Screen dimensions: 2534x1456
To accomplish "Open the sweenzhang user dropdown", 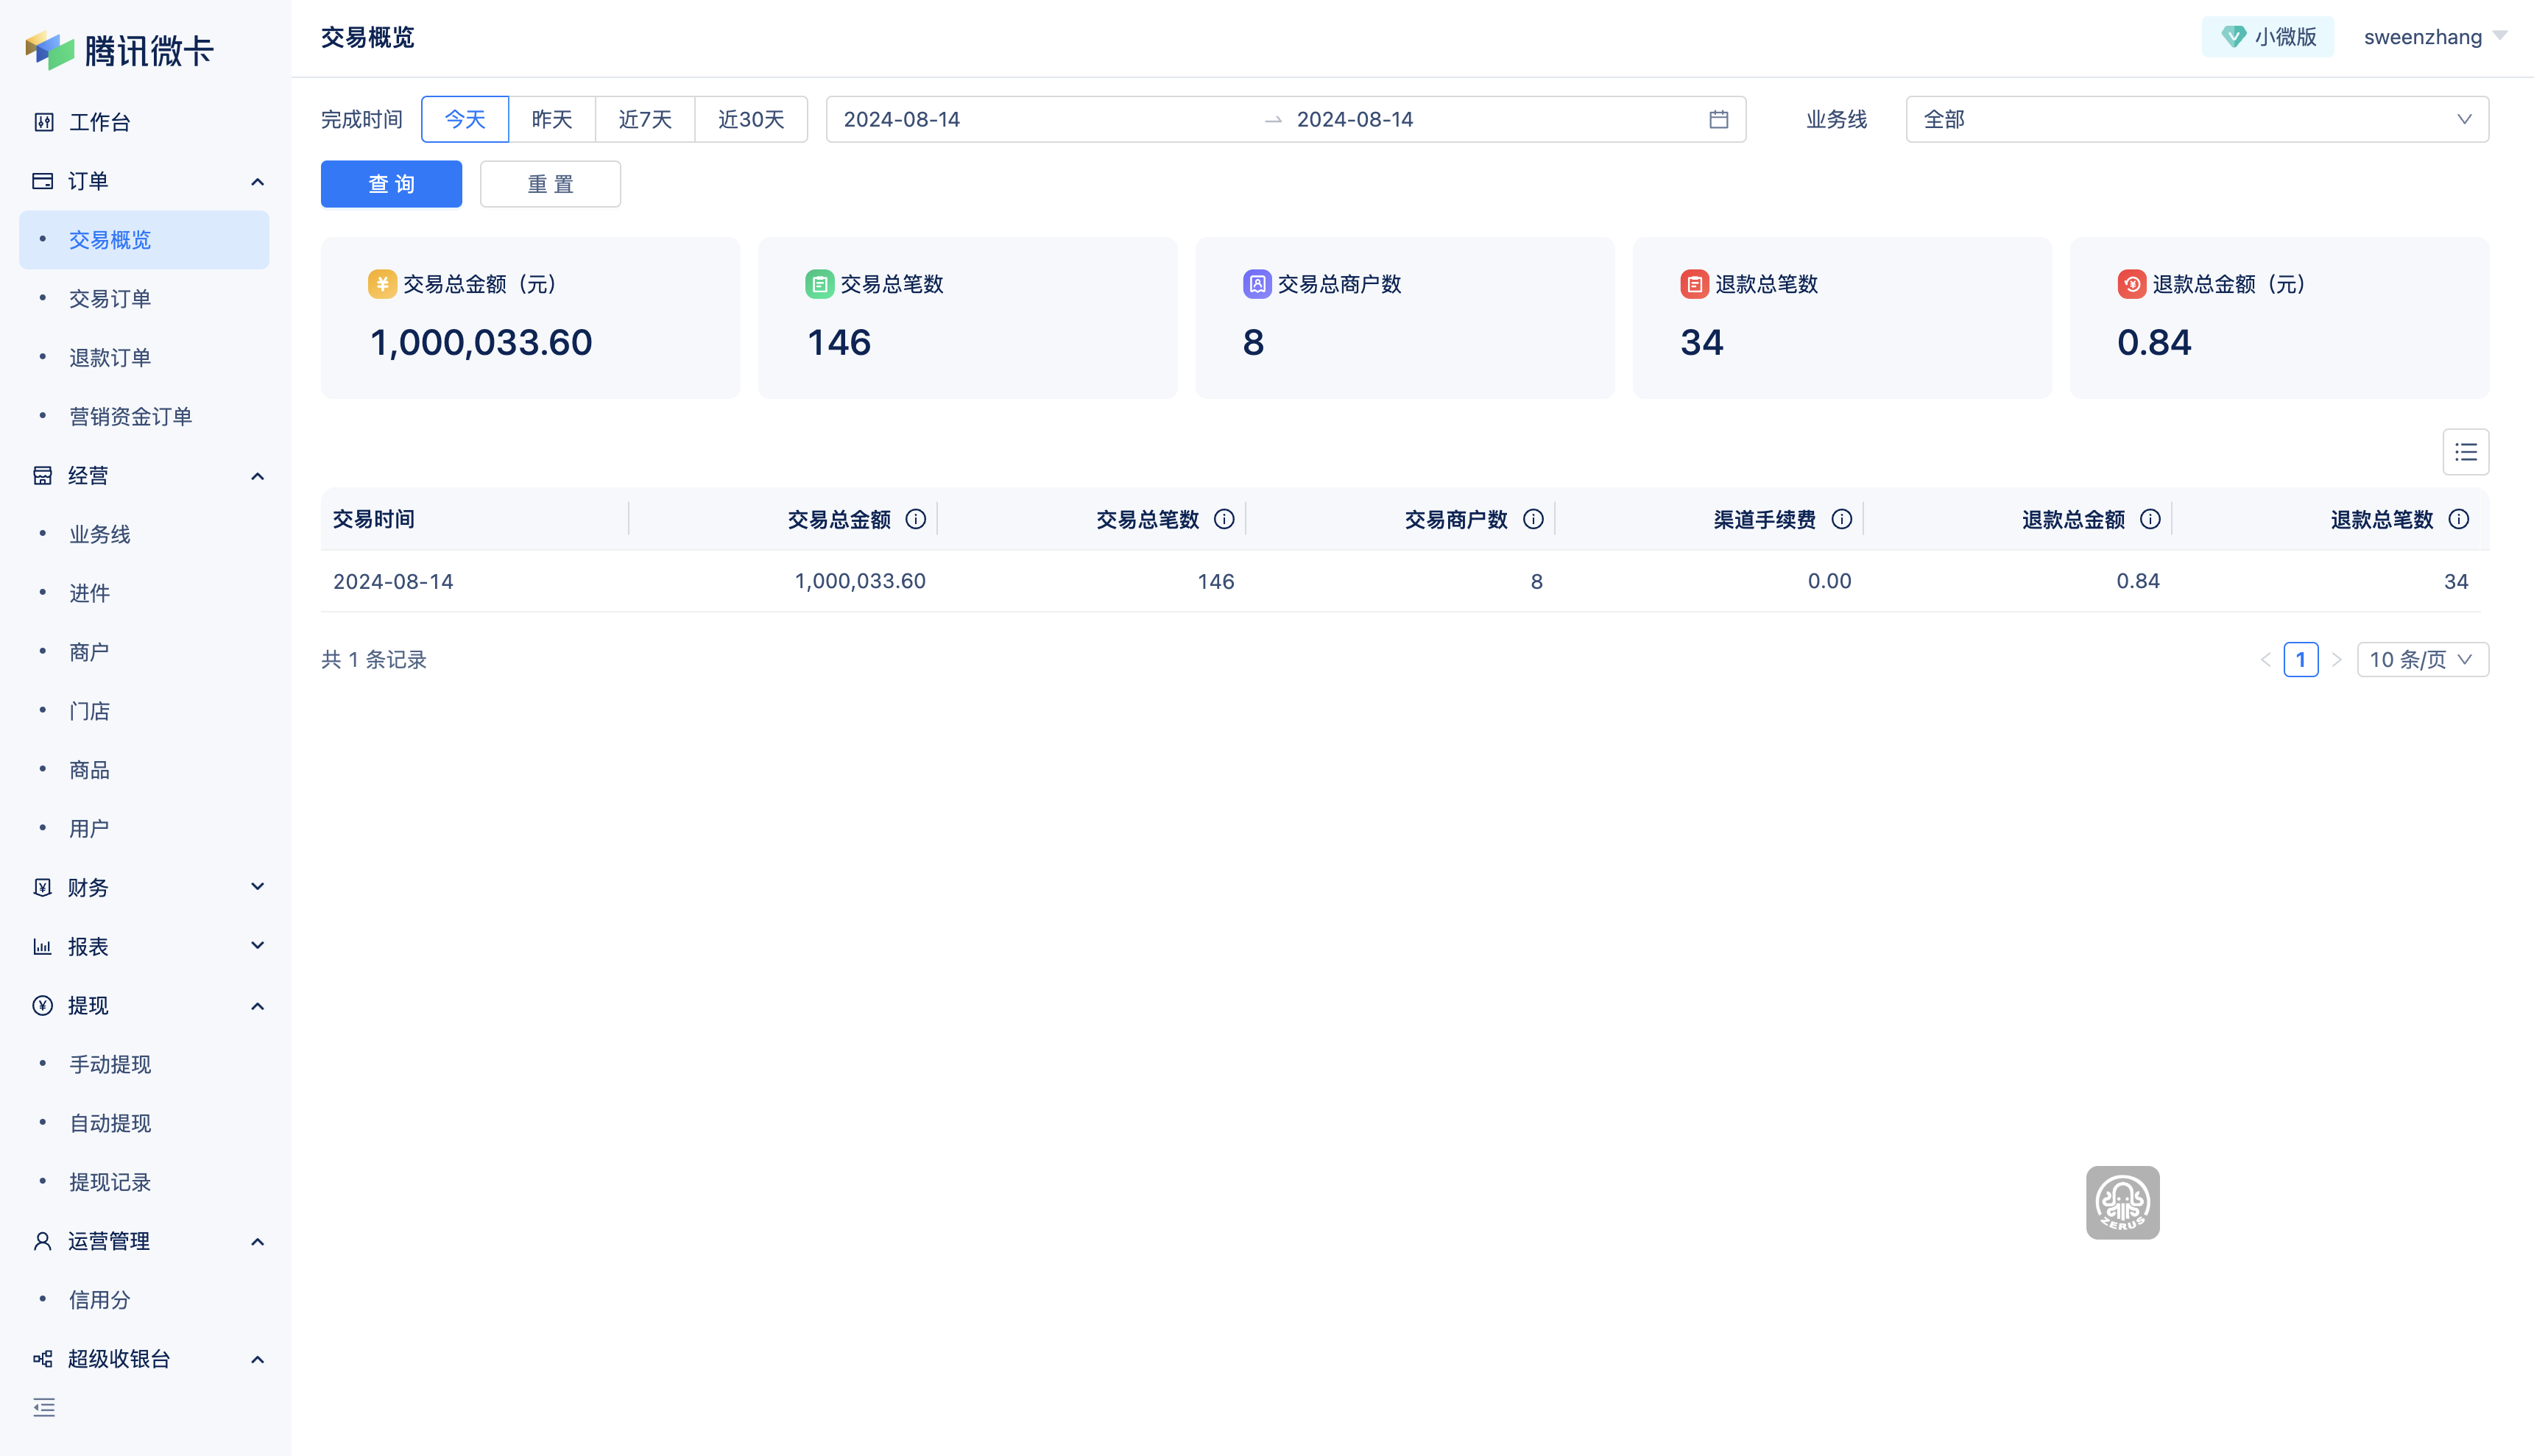I will pos(2435,37).
